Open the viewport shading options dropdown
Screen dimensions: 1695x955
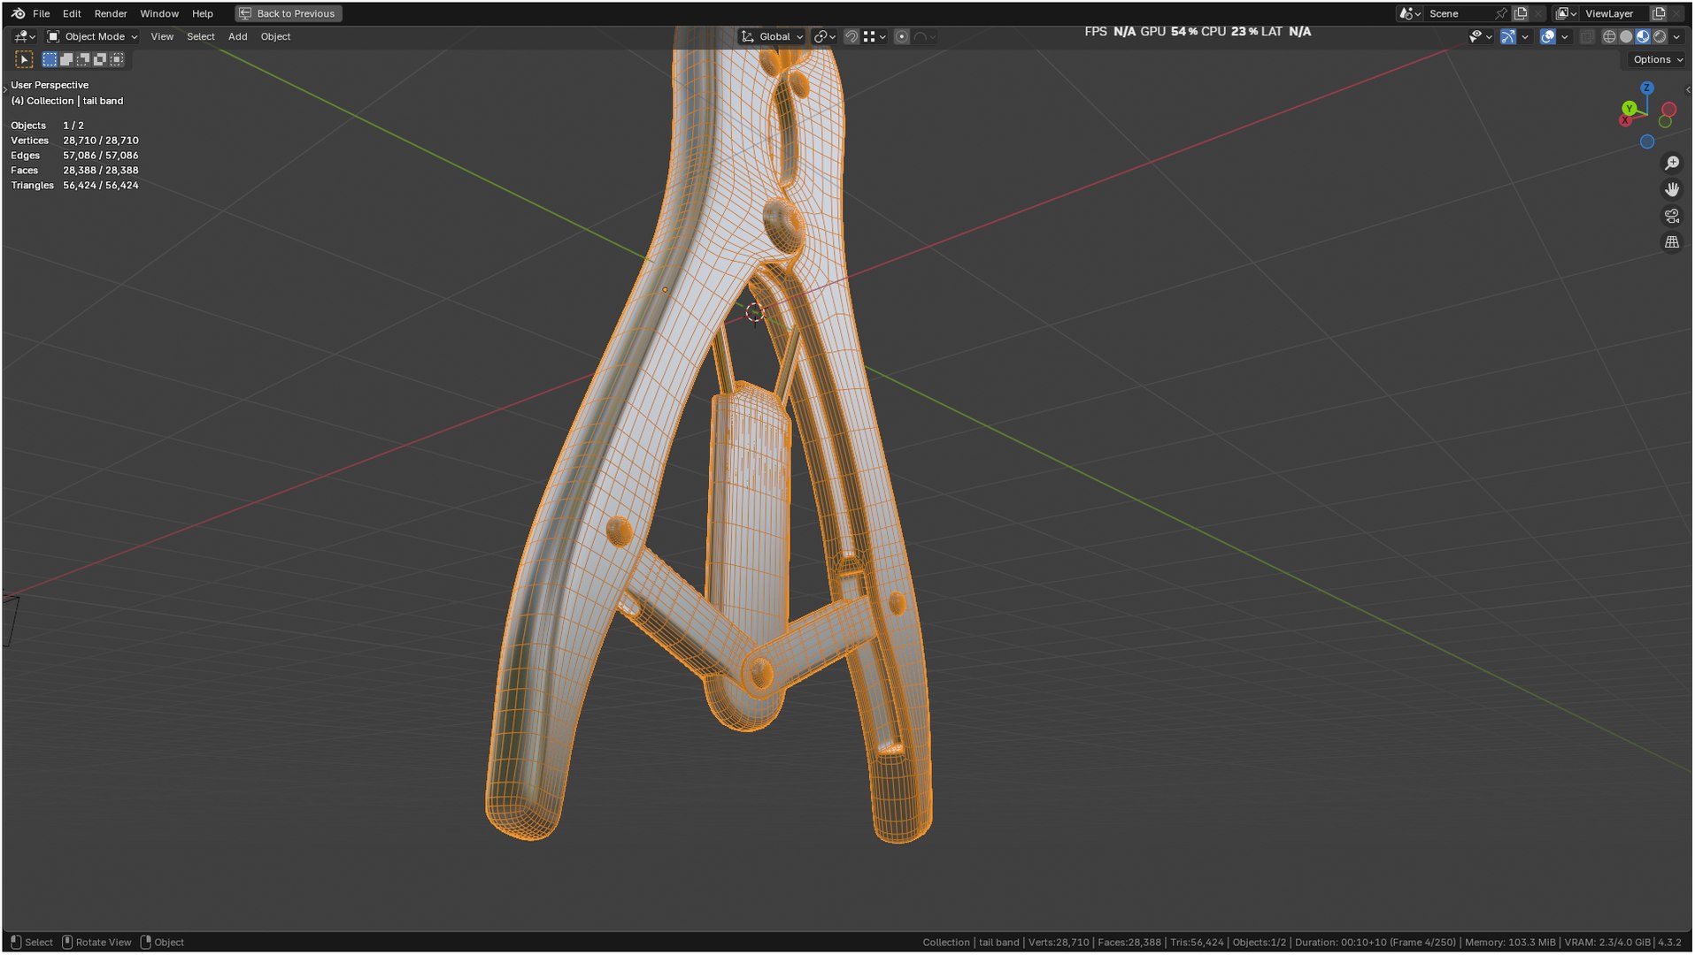point(1676,36)
